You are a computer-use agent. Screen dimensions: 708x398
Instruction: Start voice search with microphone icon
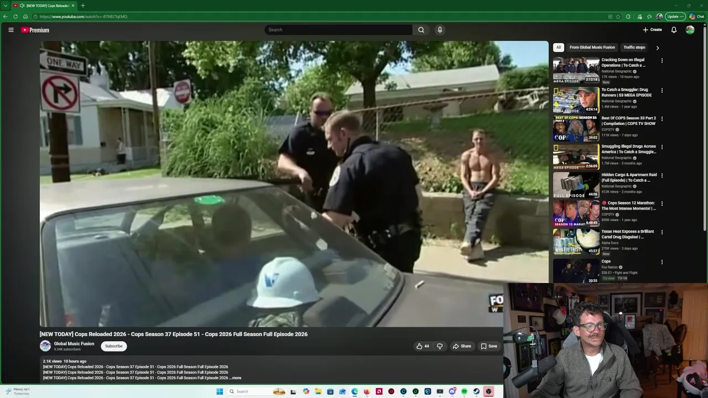tap(440, 30)
